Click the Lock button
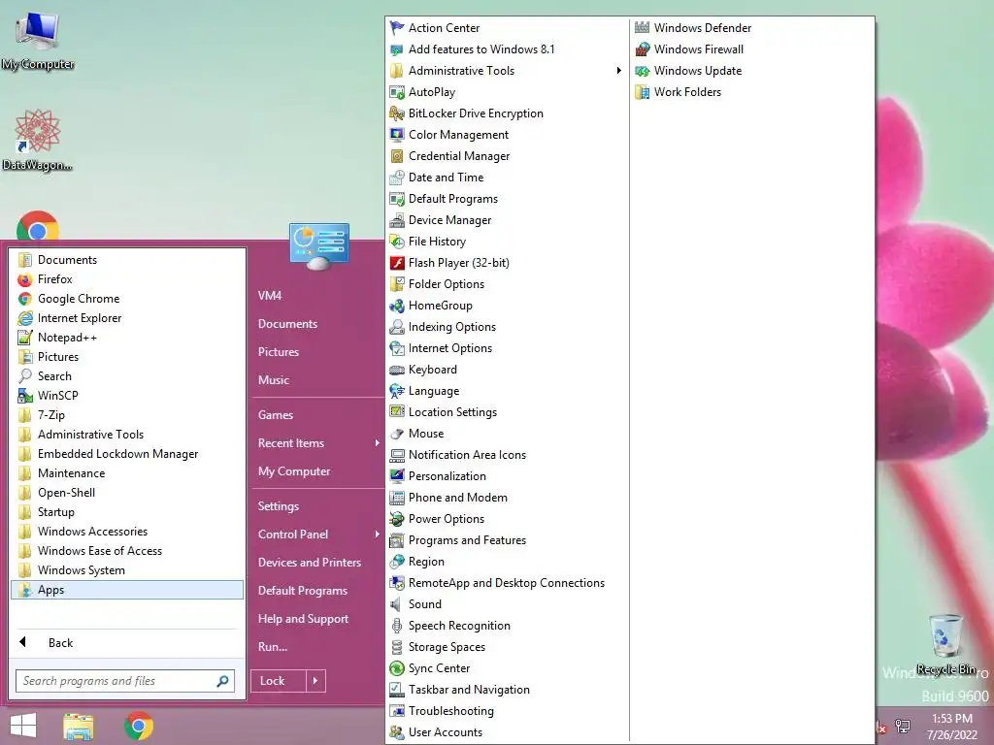The image size is (994, 745). [279, 681]
